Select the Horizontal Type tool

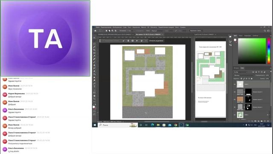pyautogui.click(x=94, y=86)
